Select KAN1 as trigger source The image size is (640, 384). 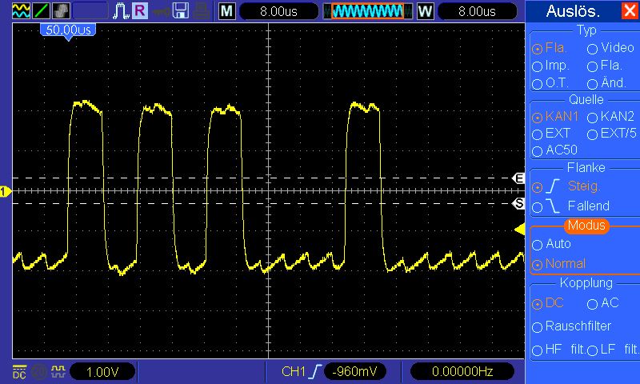coord(555,117)
